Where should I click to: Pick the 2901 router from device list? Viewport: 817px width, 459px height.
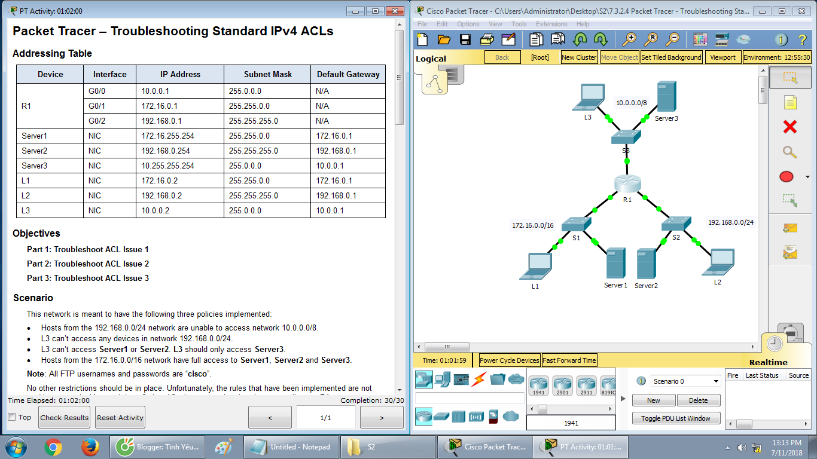[563, 386]
